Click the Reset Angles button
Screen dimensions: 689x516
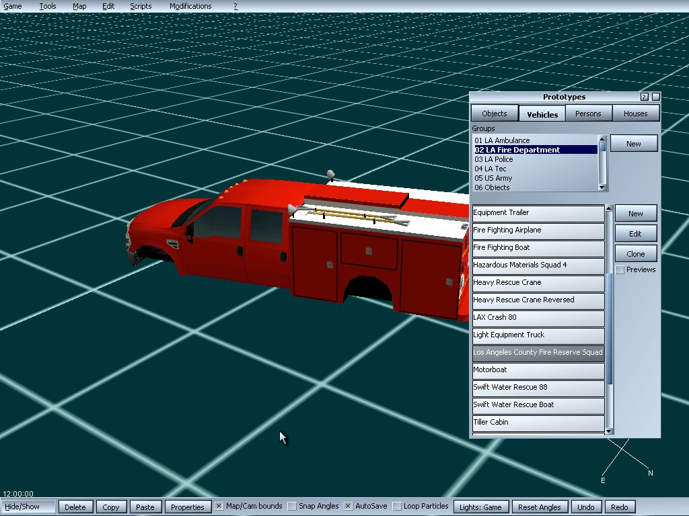(540, 507)
